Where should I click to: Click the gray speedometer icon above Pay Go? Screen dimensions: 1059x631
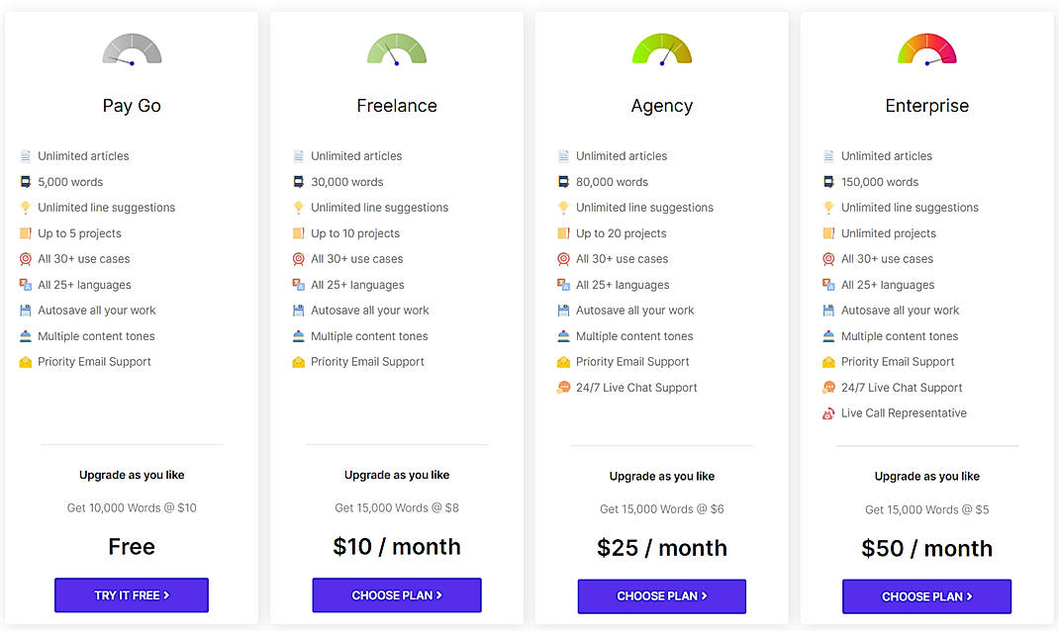[132, 49]
